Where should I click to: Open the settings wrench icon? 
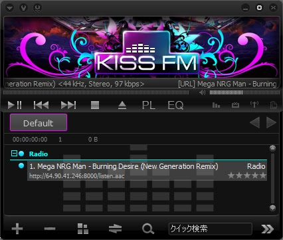23,8
